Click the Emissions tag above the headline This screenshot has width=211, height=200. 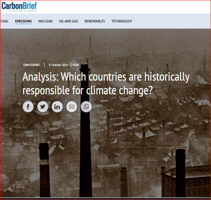pos(32,65)
